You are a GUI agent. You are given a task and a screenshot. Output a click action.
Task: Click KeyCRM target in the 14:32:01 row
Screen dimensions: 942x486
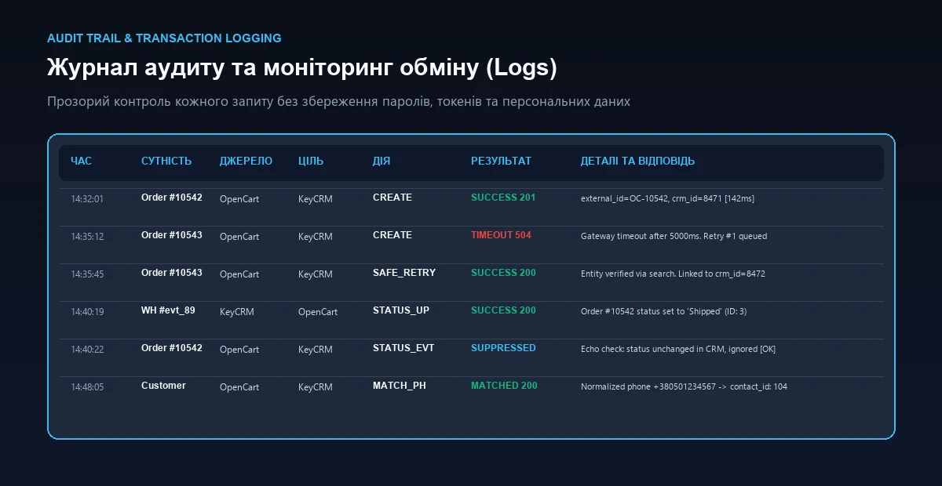[315, 199]
